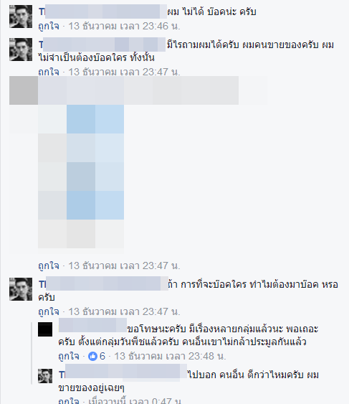This screenshot has width=349, height=404.
Task: Open the blurred author name of the 23:46 comment
Action: pyautogui.click(x=102, y=11)
